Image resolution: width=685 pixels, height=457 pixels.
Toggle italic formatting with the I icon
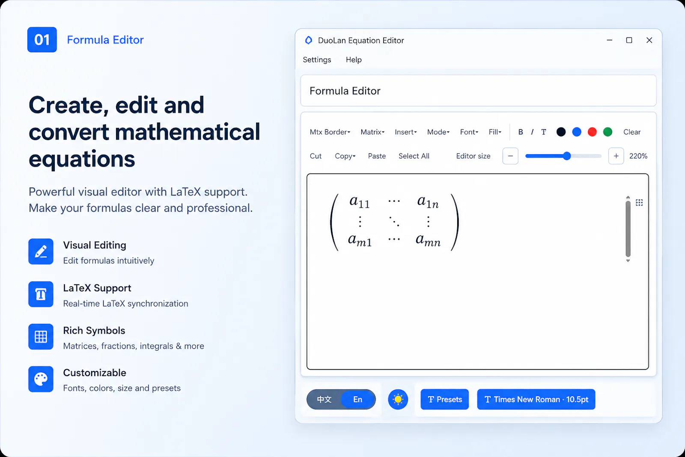532,132
